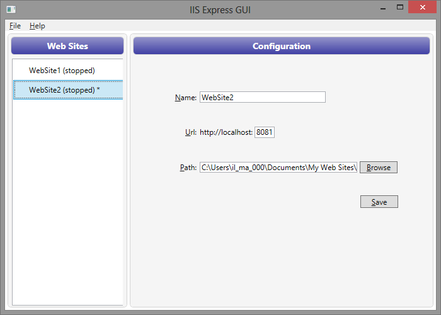Click the Url: label

pyautogui.click(x=191, y=132)
